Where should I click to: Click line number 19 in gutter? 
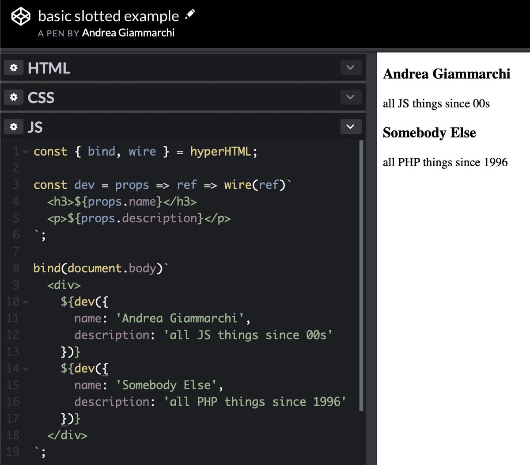coord(12,452)
